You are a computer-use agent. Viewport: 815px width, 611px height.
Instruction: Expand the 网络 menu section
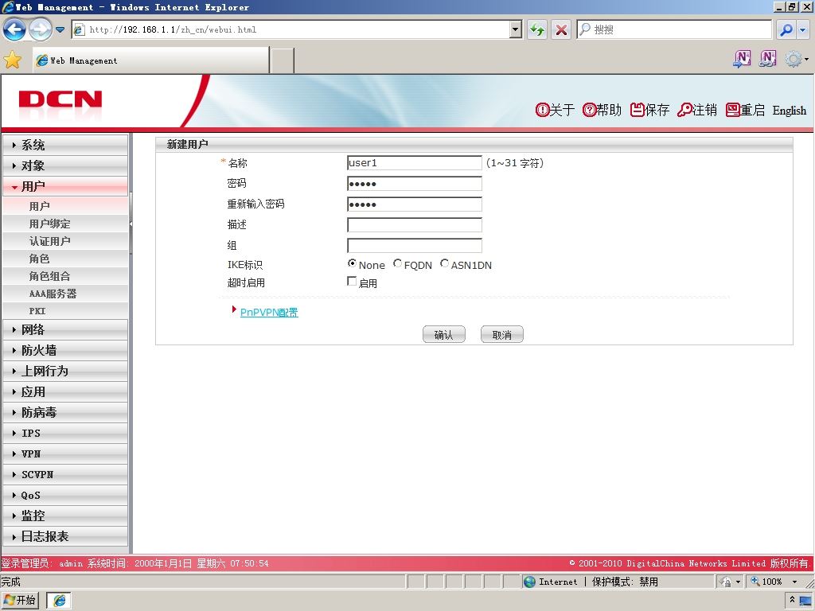point(65,330)
